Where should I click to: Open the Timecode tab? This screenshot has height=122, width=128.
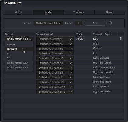[x=79, y=12]
